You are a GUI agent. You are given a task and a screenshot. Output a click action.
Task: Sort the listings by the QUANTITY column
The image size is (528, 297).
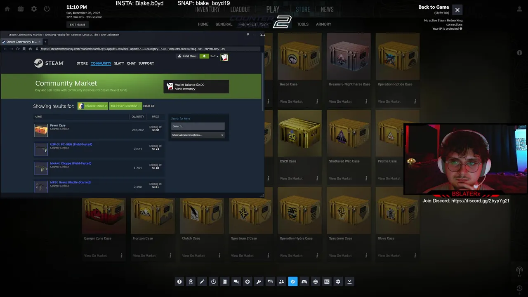coord(138,117)
